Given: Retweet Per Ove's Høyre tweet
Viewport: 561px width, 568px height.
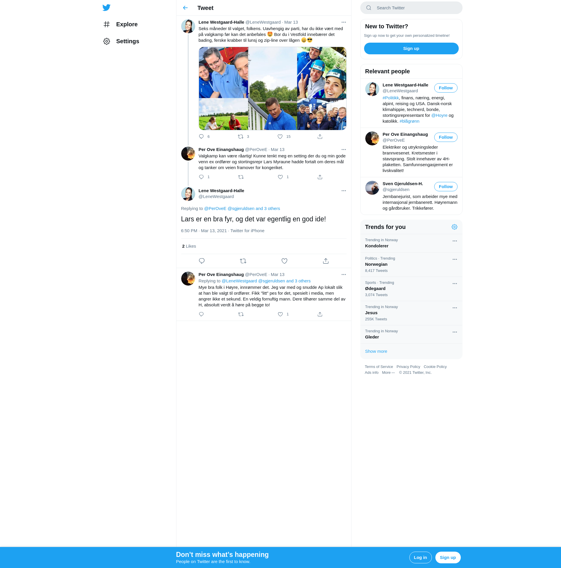Looking at the screenshot, I should pyautogui.click(x=241, y=314).
